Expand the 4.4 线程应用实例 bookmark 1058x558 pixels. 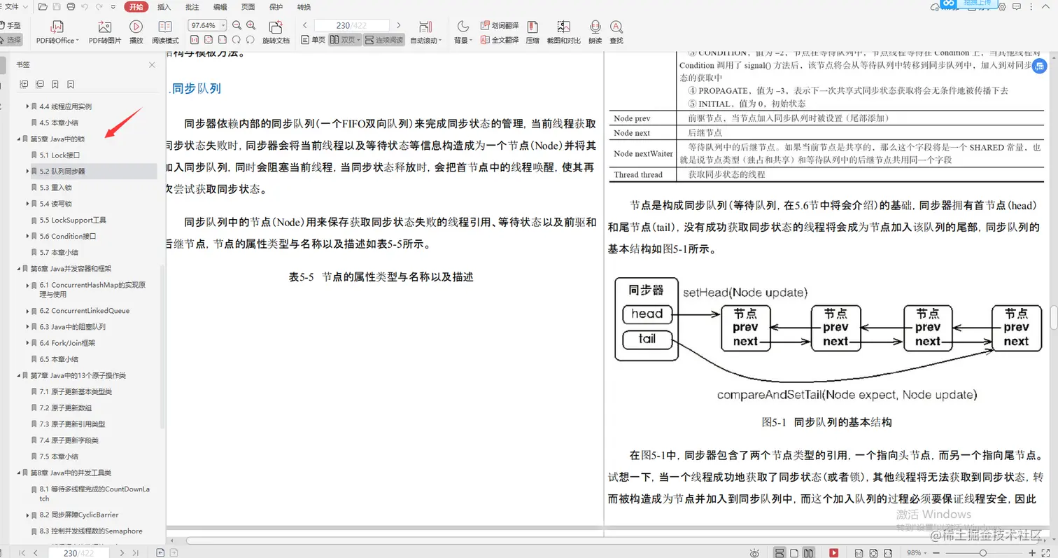(x=27, y=106)
